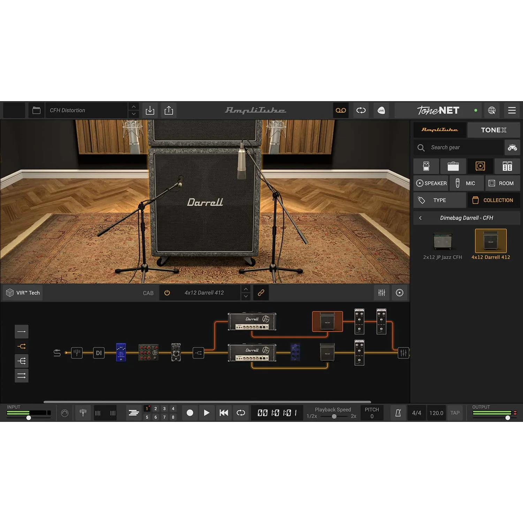Start playback with the play button
This screenshot has width=523, height=523.
[x=206, y=413]
